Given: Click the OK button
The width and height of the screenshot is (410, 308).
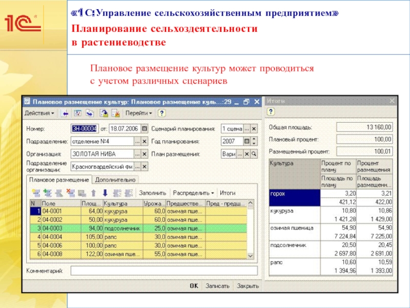Looking at the screenshot, I should pyautogui.click(x=194, y=286).
